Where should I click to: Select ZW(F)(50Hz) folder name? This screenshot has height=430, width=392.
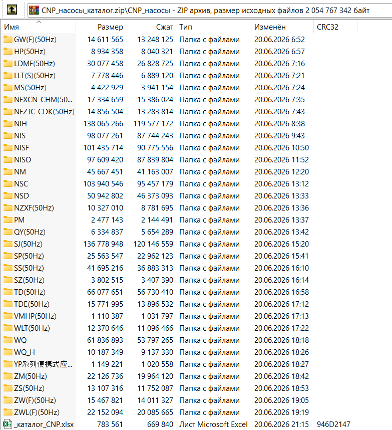(x=35, y=400)
